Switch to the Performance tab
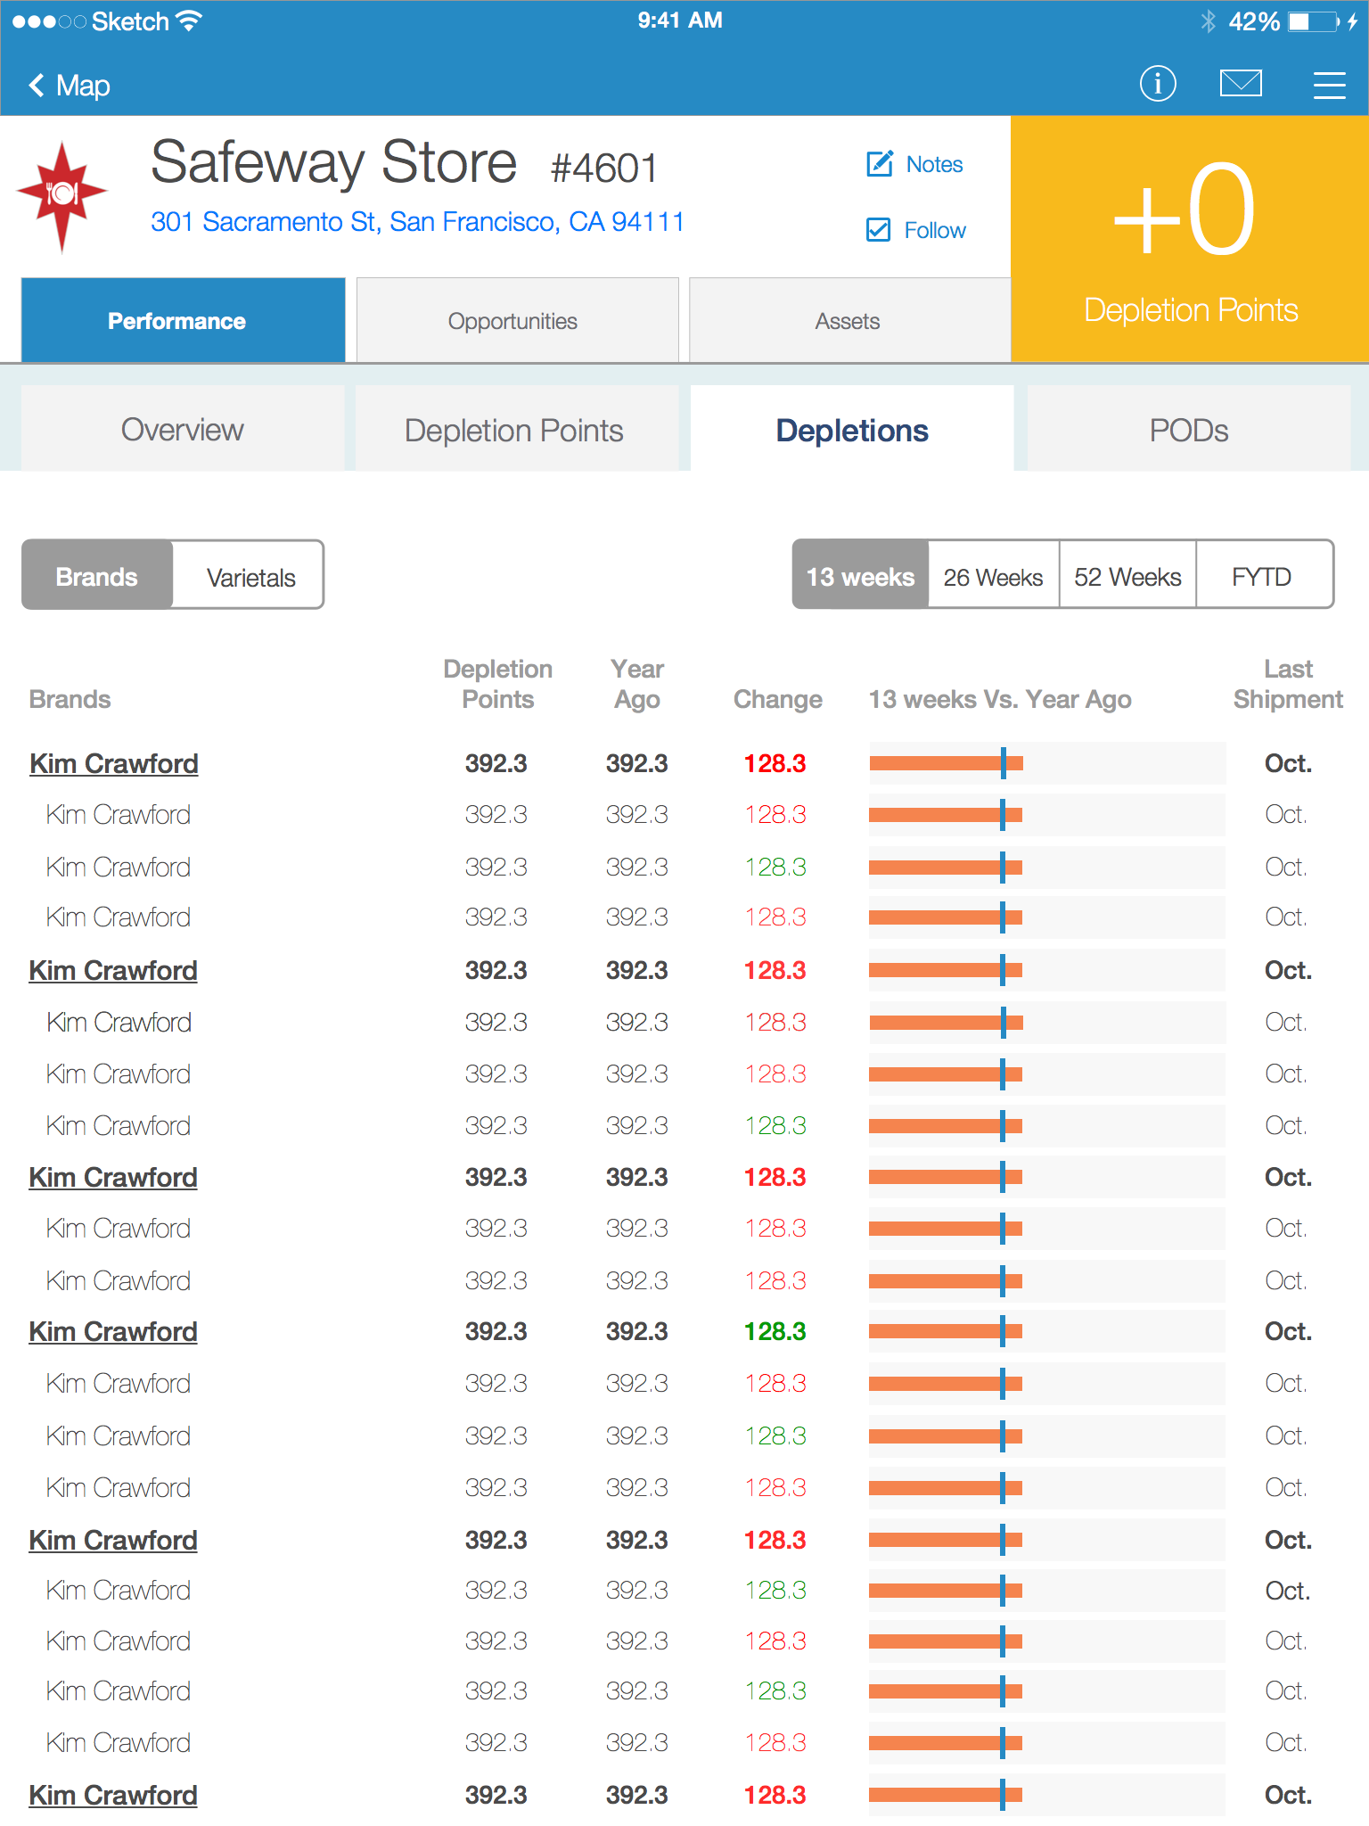The image size is (1369, 1826). point(183,320)
